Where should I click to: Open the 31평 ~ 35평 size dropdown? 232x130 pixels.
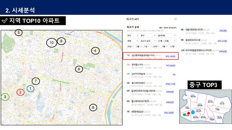pyautogui.click(x=167, y=41)
